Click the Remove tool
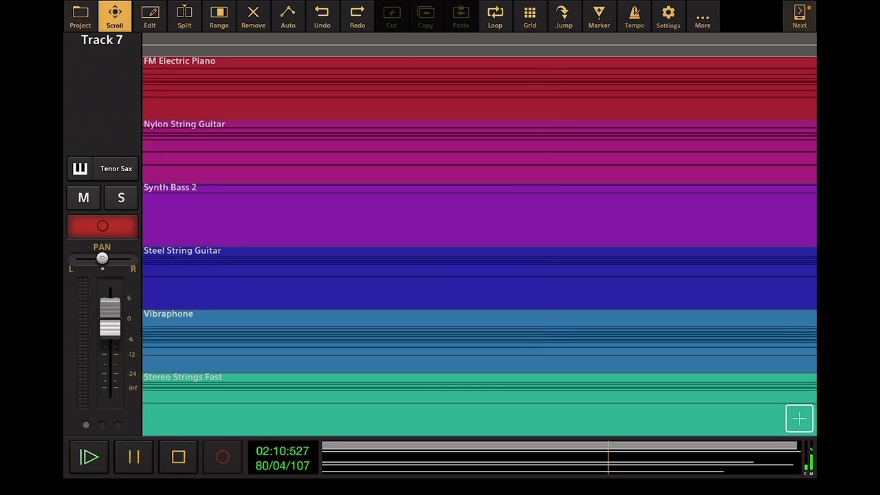The width and height of the screenshot is (880, 495). [253, 16]
